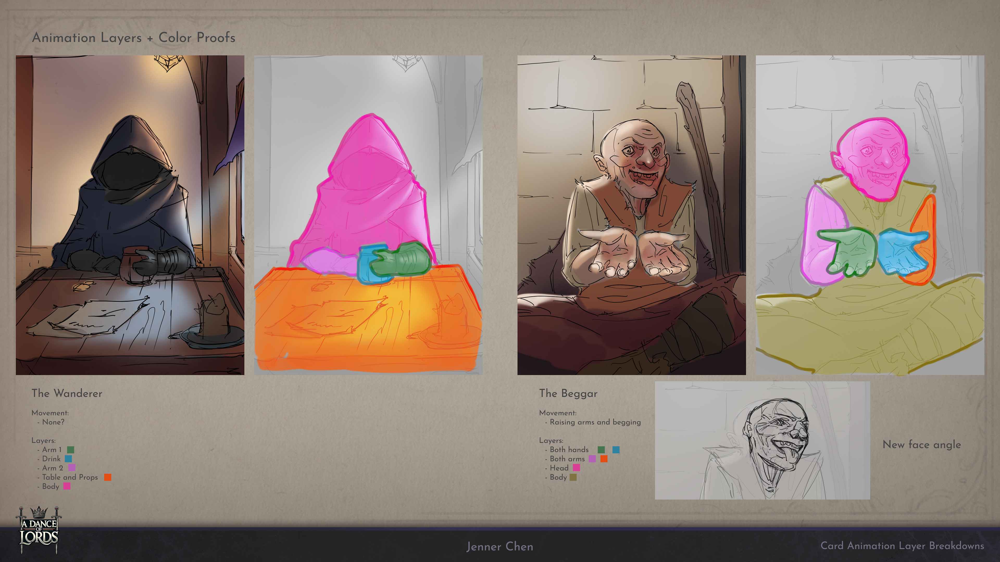Screen dimensions: 1000x562
Task: Open the Wanderer color proof painting
Action: tap(130, 215)
